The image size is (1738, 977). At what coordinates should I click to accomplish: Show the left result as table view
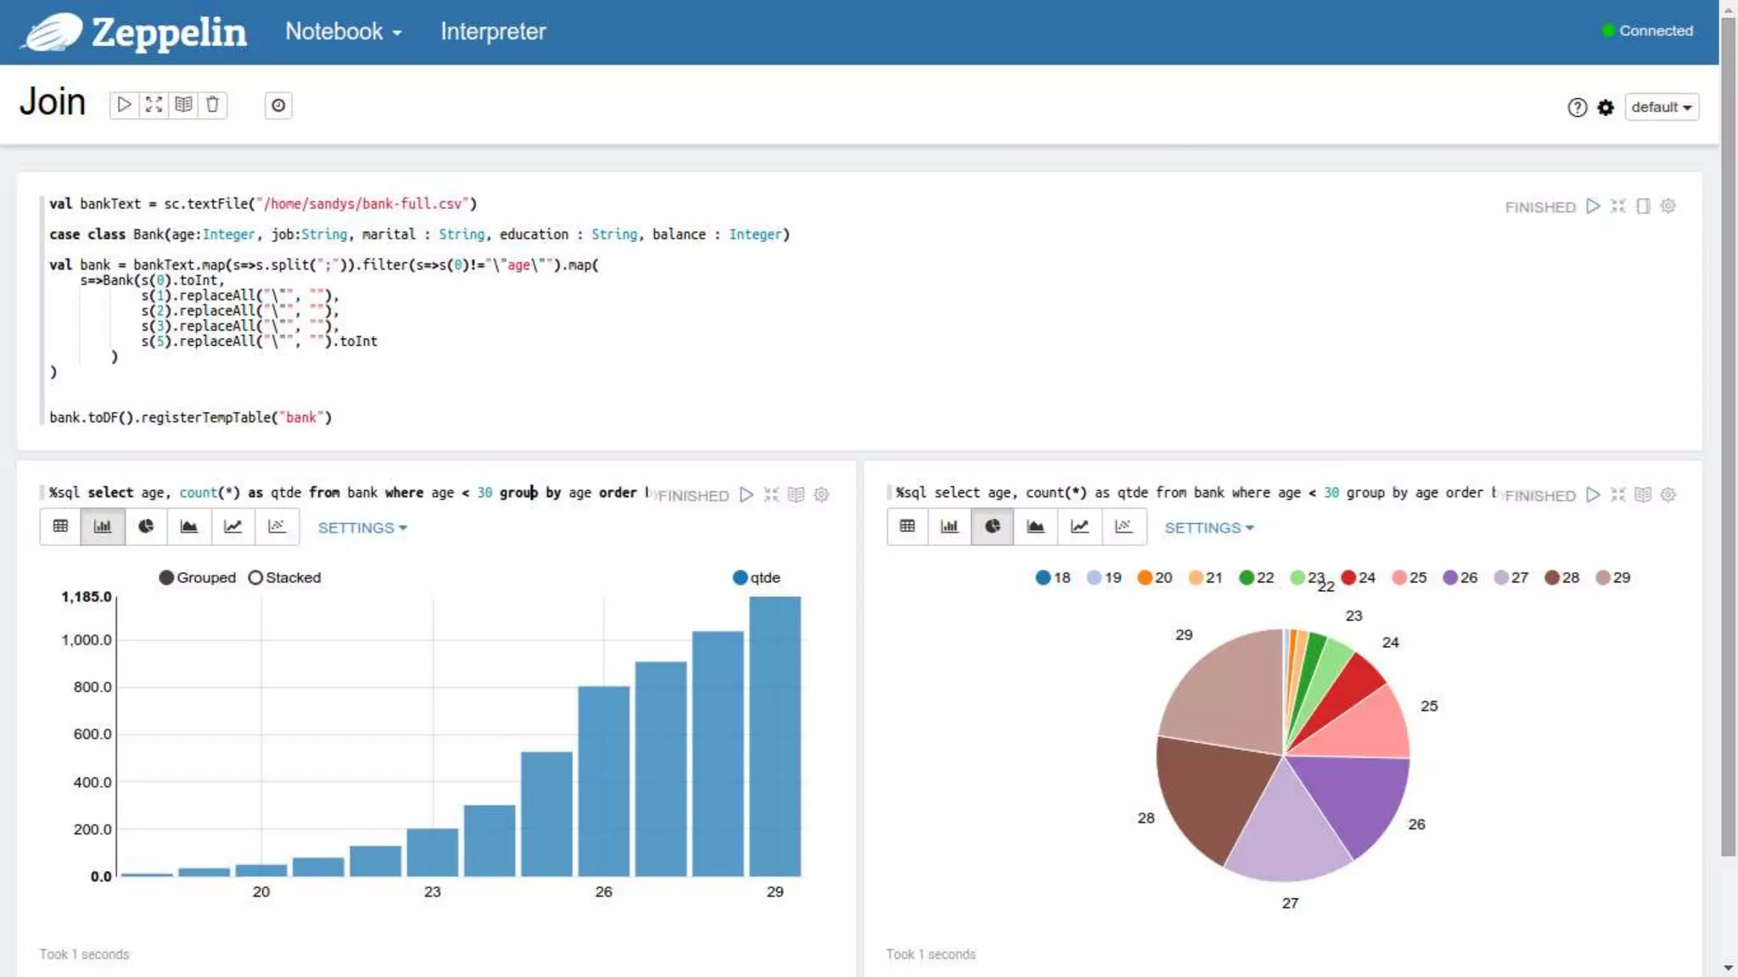tap(60, 527)
